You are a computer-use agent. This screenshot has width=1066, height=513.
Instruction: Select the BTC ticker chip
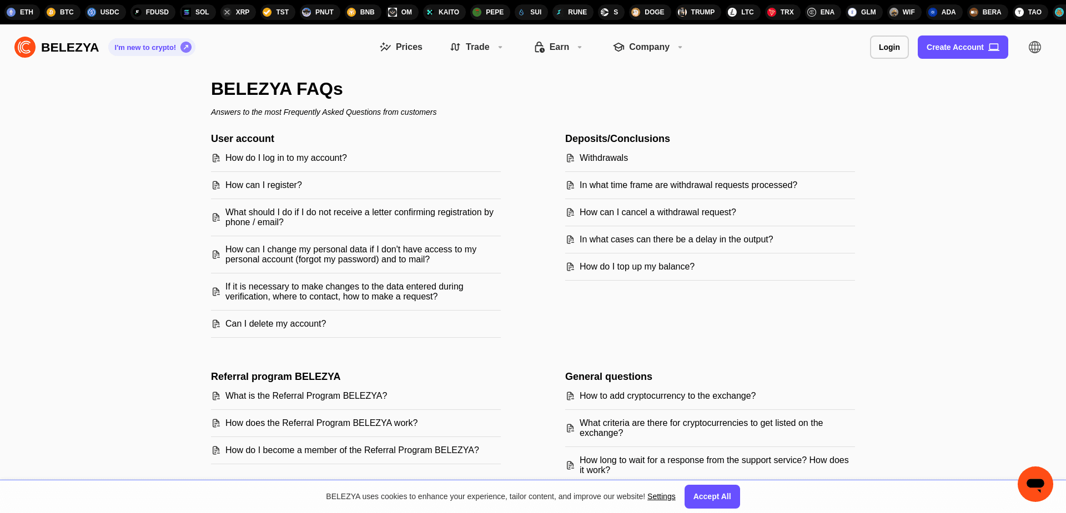61,12
